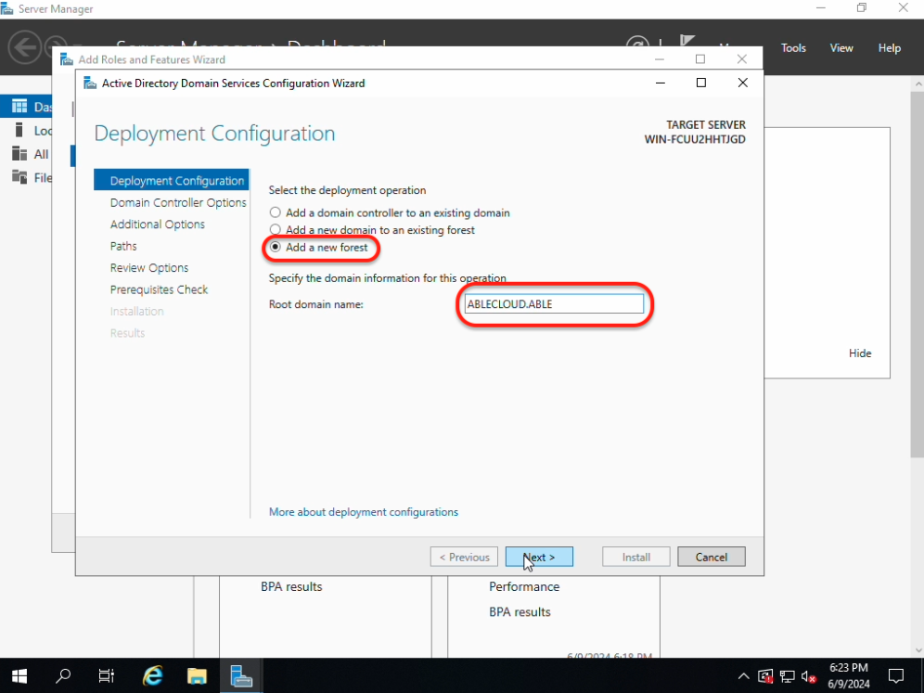Click AD DS Configuration Wizard title icon

pos(90,83)
